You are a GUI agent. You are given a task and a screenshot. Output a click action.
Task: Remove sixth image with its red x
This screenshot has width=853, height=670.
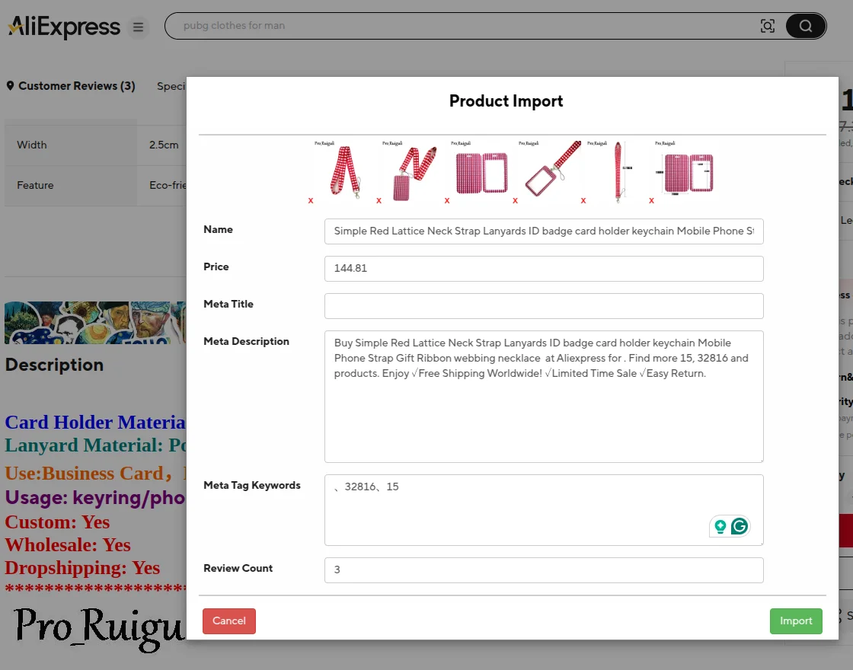point(651,201)
